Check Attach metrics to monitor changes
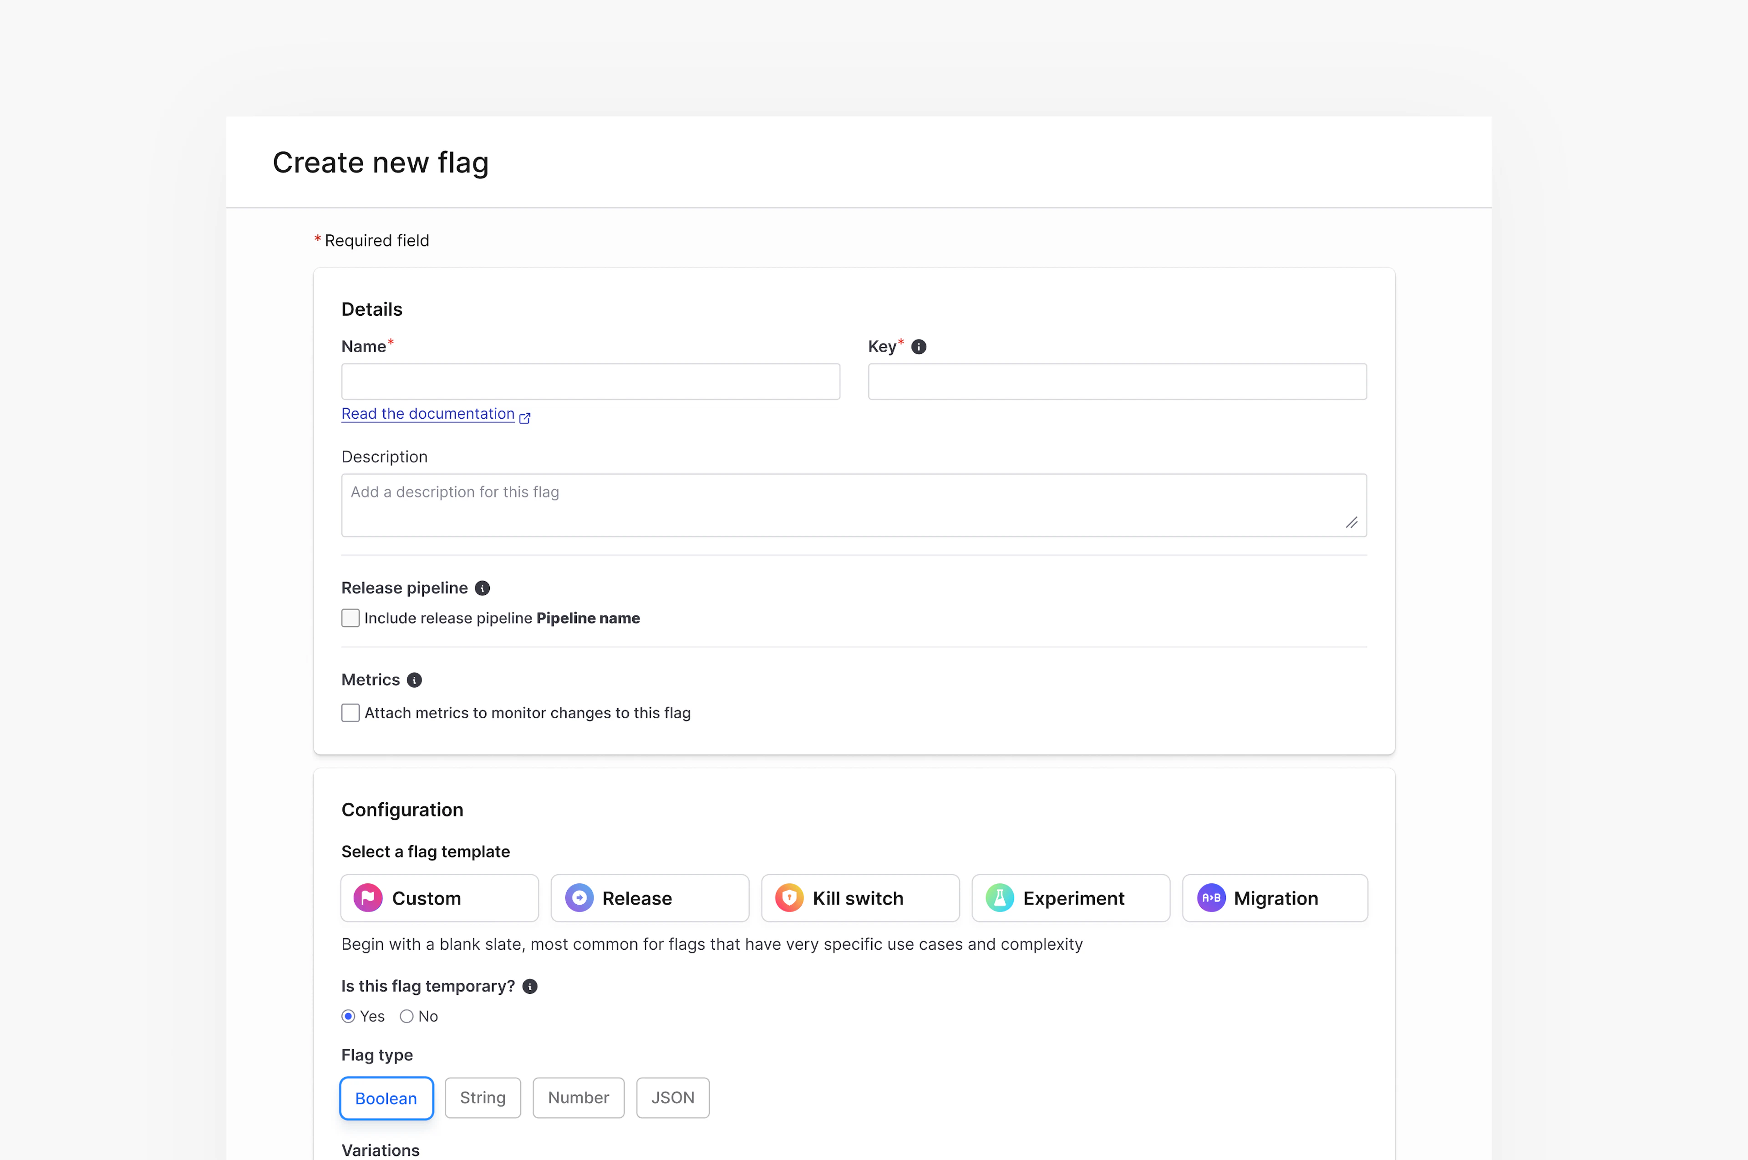The height and width of the screenshot is (1160, 1748). tap(350, 712)
